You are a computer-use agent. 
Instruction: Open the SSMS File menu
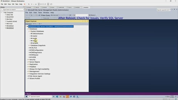[x=27, y=12]
